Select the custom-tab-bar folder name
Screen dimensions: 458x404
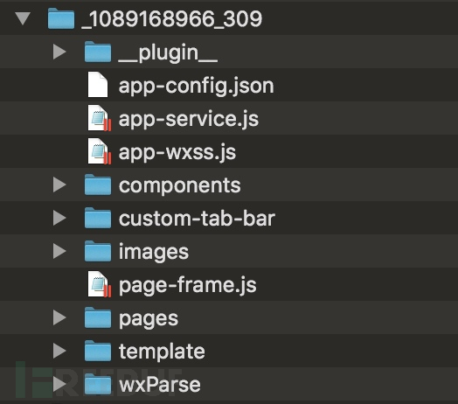pos(197,219)
